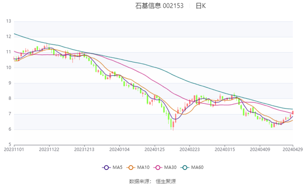The image size is (305, 185).
Task: Click the y-axis value 5 label
Action: coord(10,145)
